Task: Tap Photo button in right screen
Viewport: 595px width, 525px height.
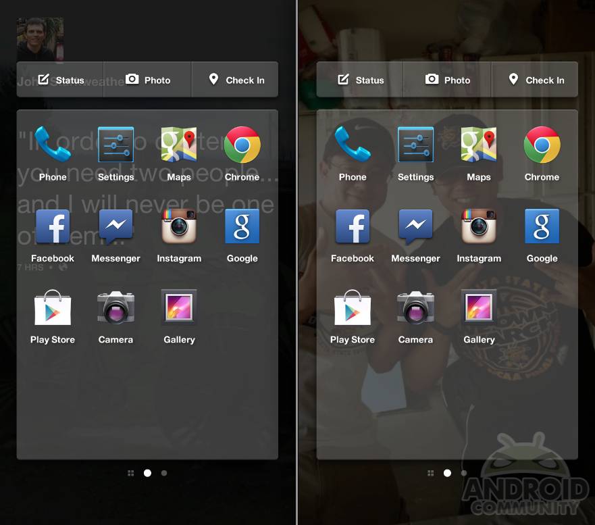Action: tap(447, 80)
